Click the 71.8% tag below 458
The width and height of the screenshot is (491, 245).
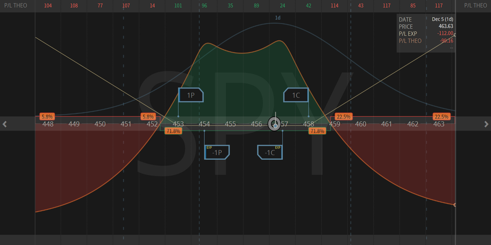tap(317, 131)
